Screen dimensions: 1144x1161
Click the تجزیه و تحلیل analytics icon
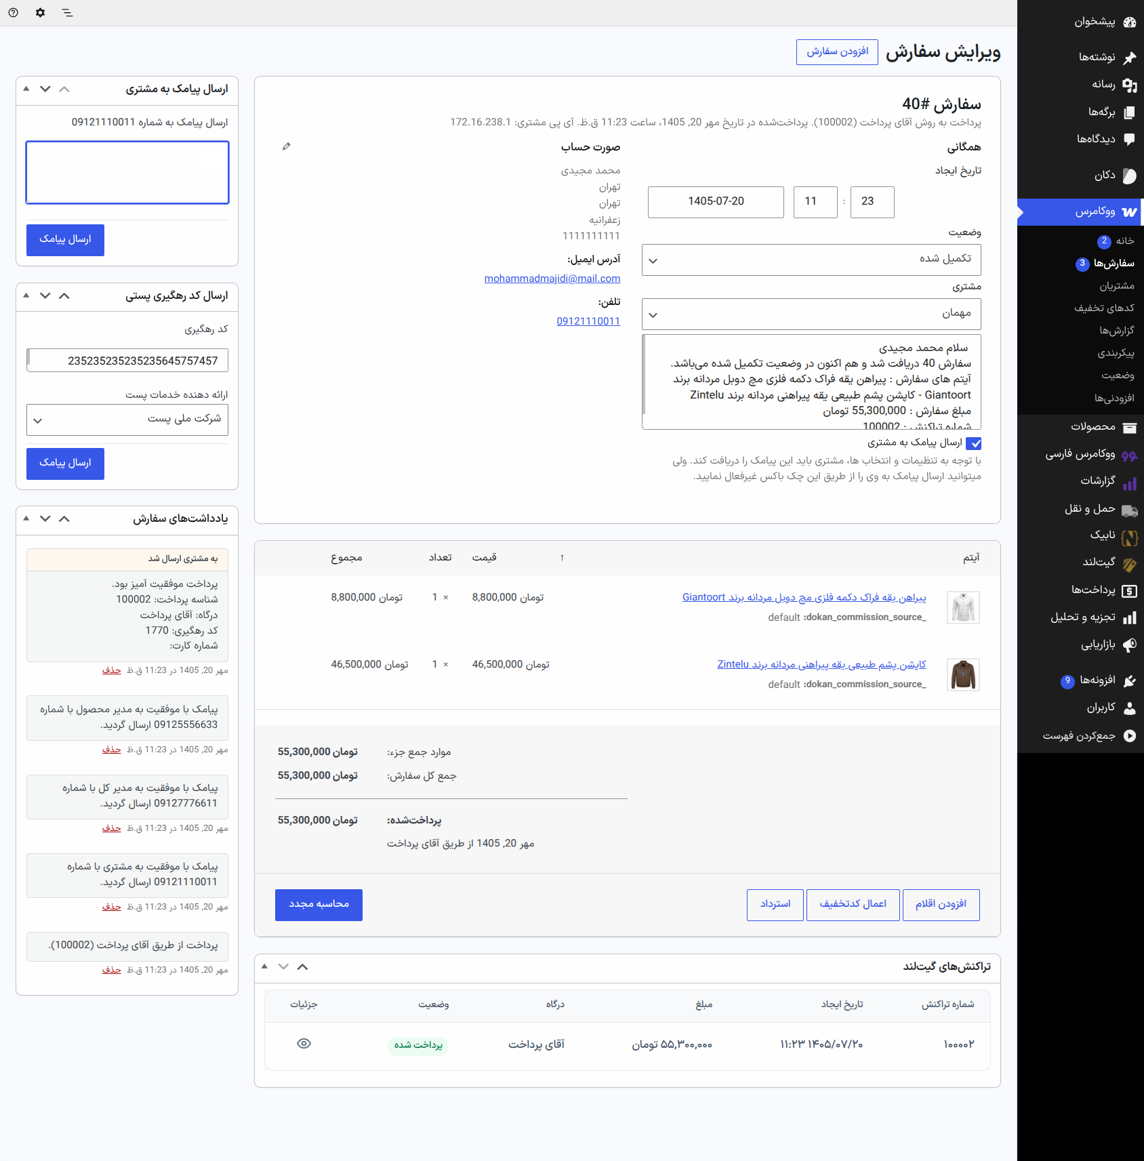(1129, 617)
